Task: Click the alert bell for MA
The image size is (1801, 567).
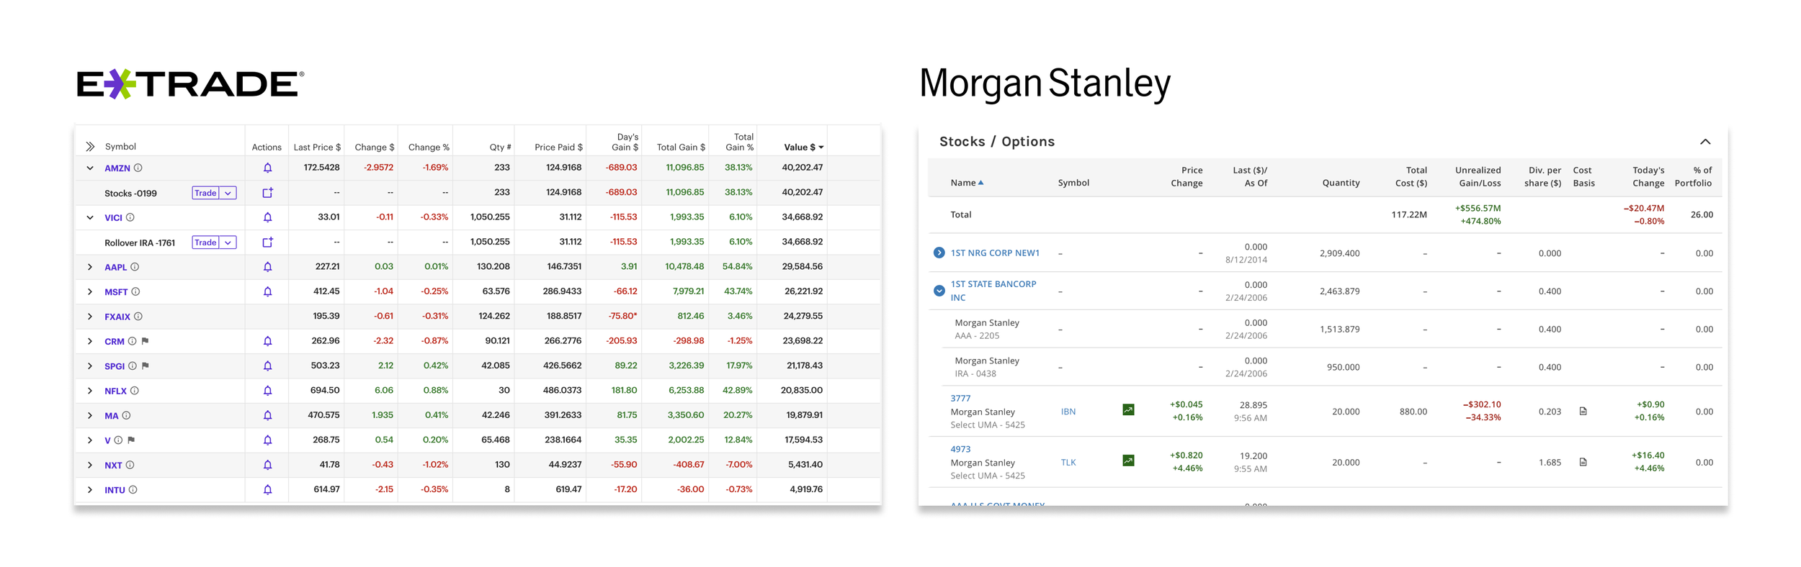Action: [267, 415]
